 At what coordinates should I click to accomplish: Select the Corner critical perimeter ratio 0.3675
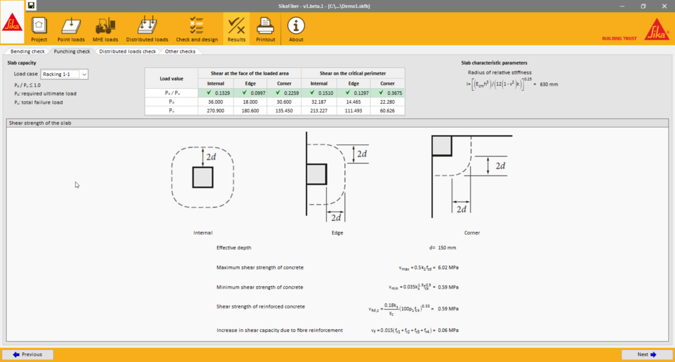(388, 93)
